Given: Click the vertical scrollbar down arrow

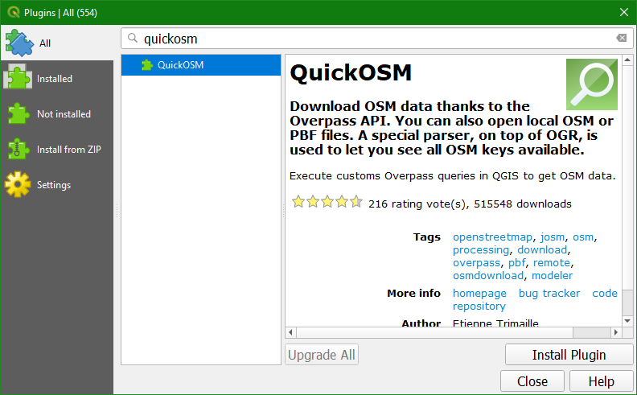Looking at the screenshot, I should (x=627, y=321).
